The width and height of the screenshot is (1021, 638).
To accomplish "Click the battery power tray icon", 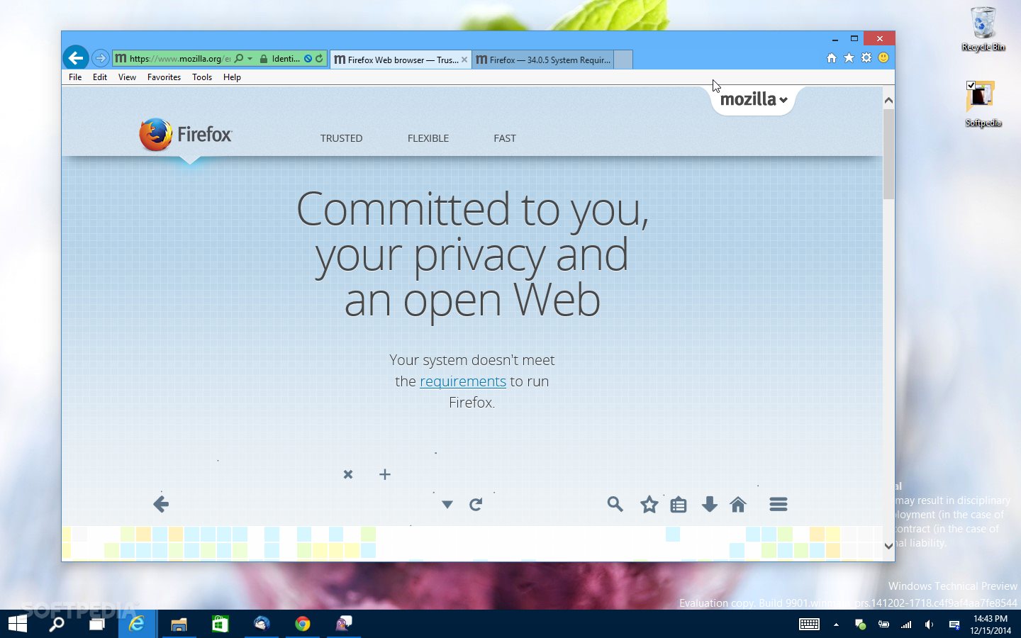I will tap(883, 625).
